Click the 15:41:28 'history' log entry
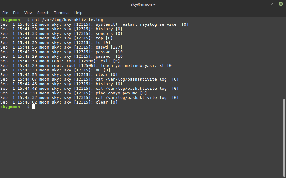The image size is (286, 178). [61, 29]
